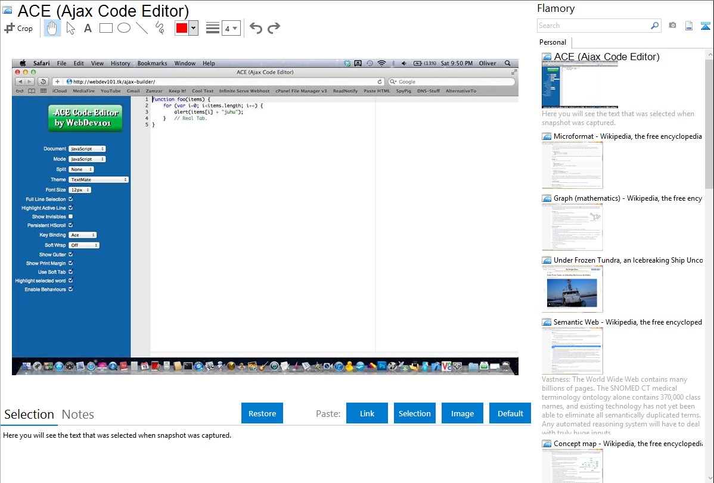The image size is (714, 483).
Task: Enable the Show Invisibles checkbox
Action: tap(70, 216)
